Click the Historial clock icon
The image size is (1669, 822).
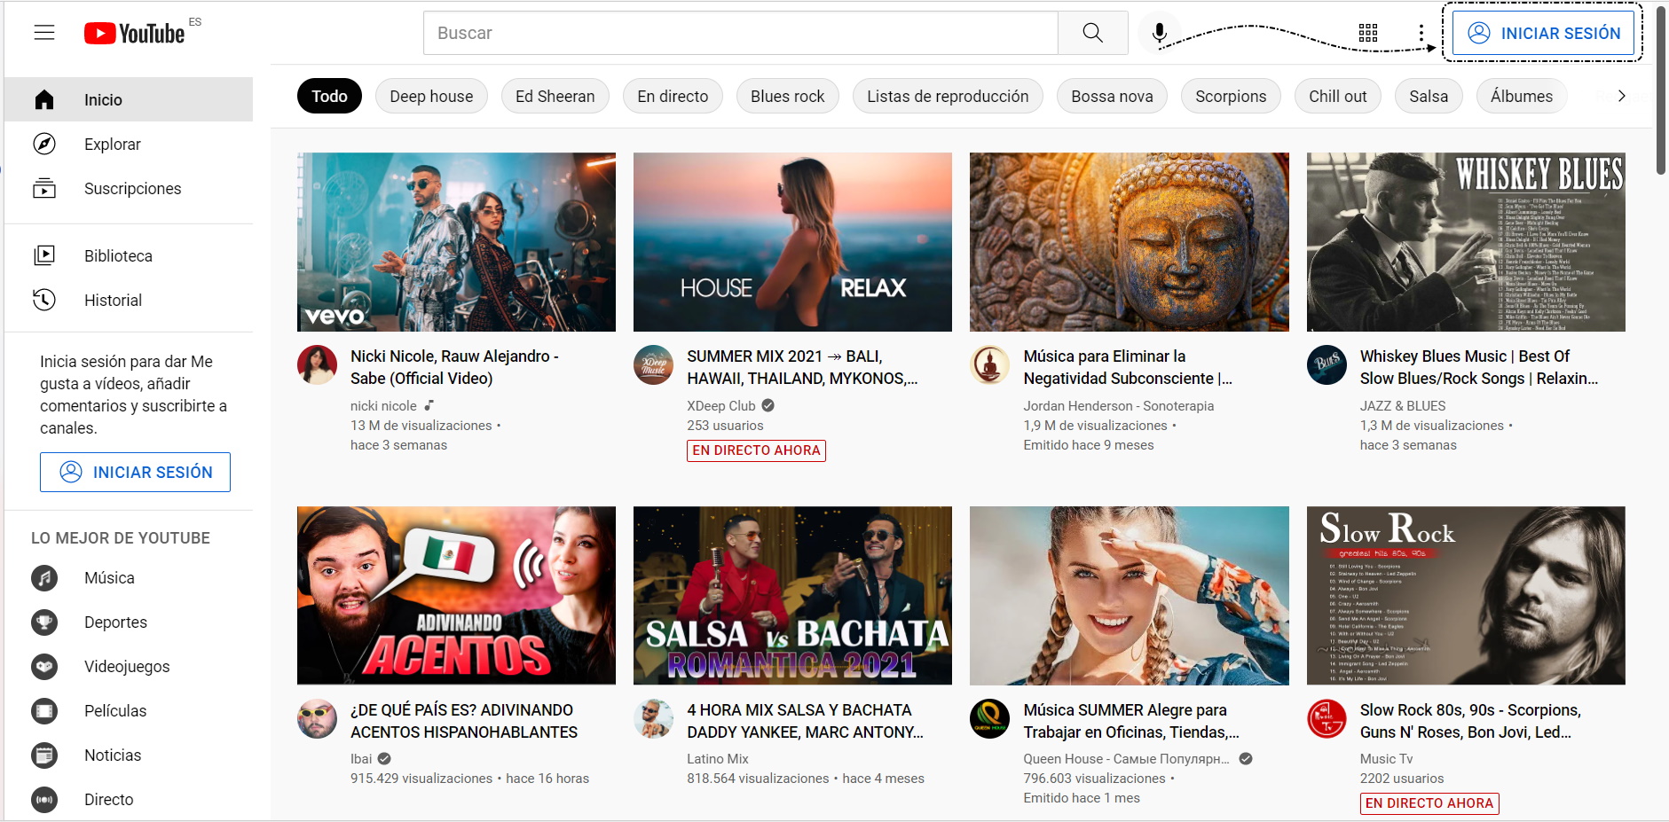[44, 300]
